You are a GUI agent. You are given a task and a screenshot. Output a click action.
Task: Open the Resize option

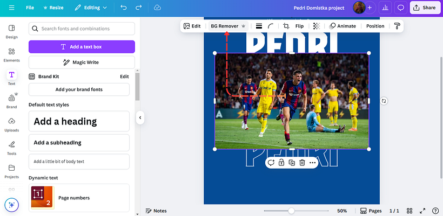[x=53, y=8]
